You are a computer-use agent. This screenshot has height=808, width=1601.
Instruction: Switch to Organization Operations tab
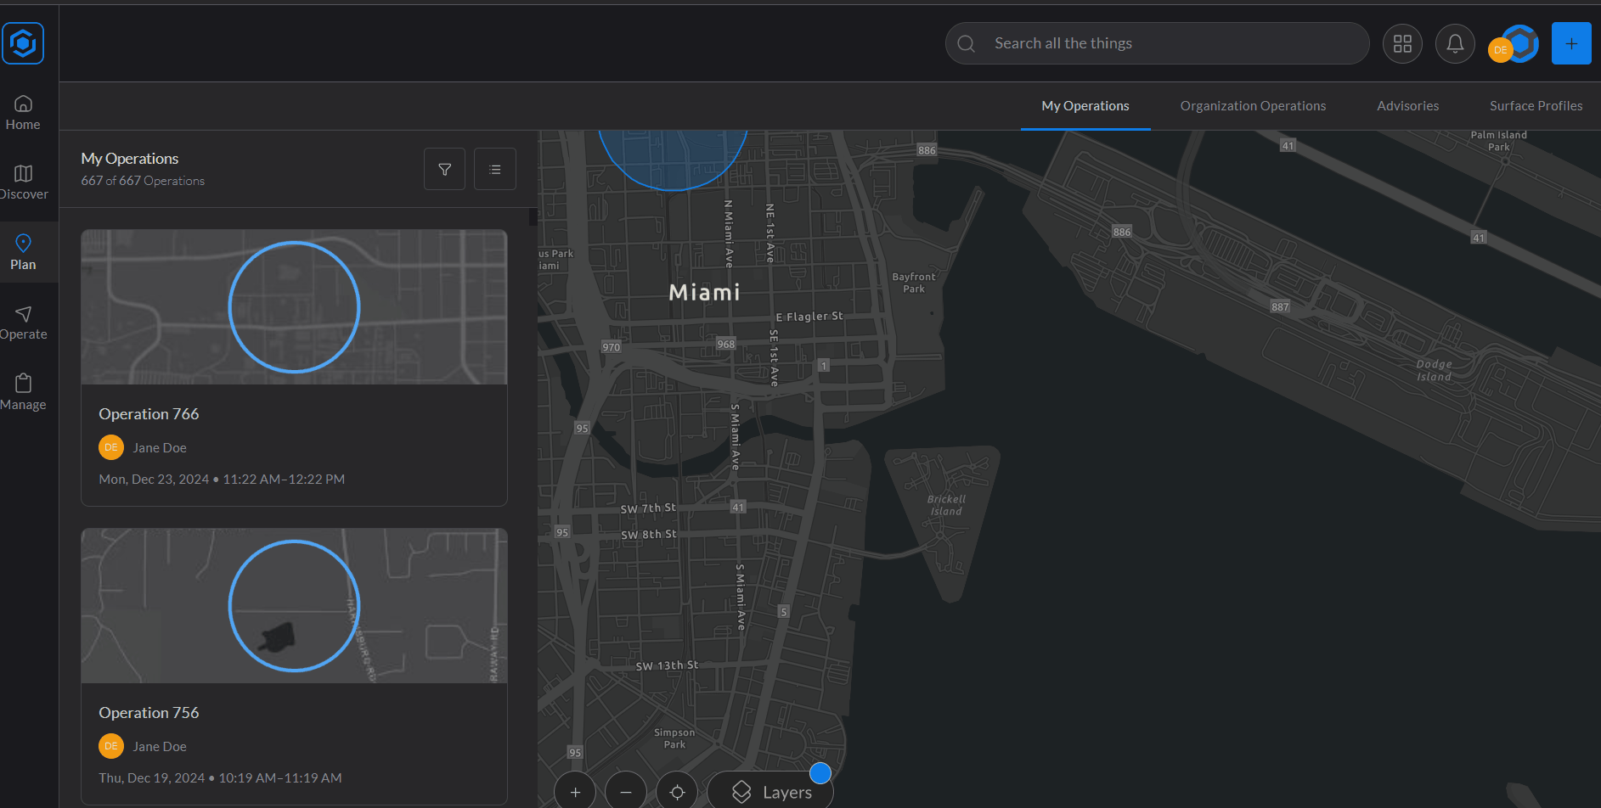pos(1252,106)
